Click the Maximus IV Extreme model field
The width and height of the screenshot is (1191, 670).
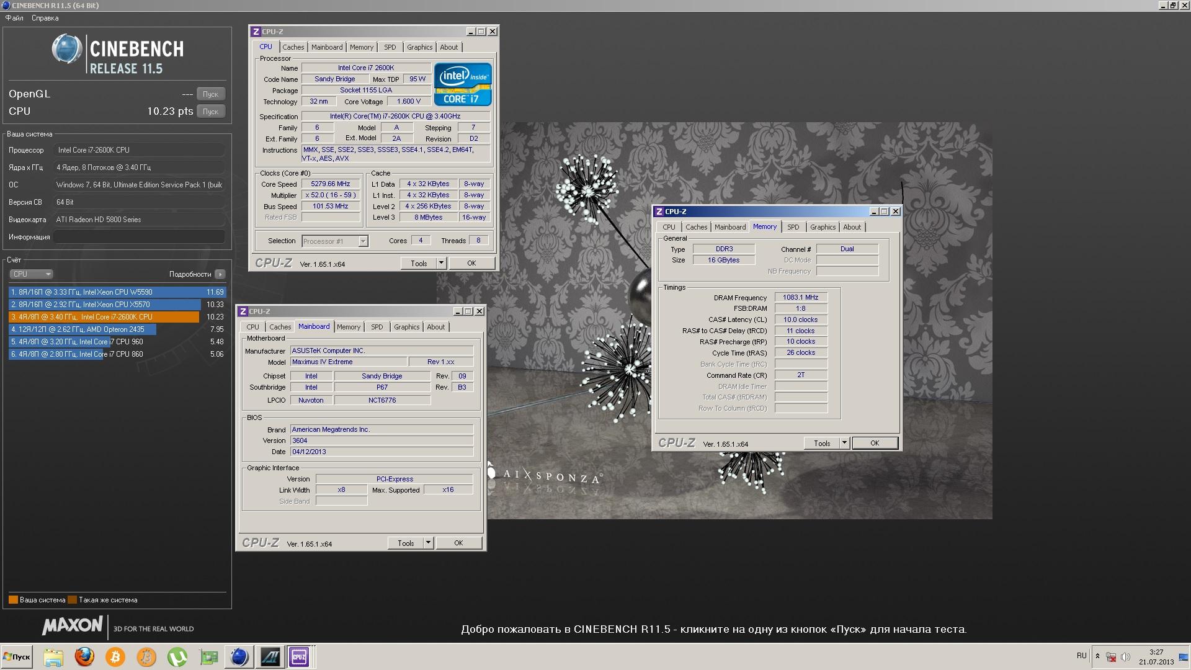coord(349,362)
